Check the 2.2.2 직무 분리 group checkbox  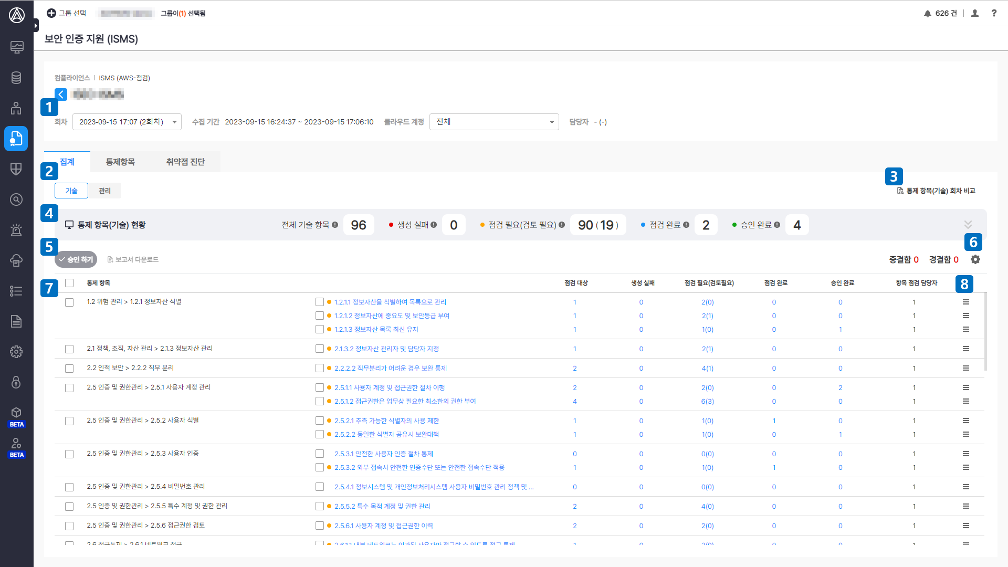click(69, 369)
